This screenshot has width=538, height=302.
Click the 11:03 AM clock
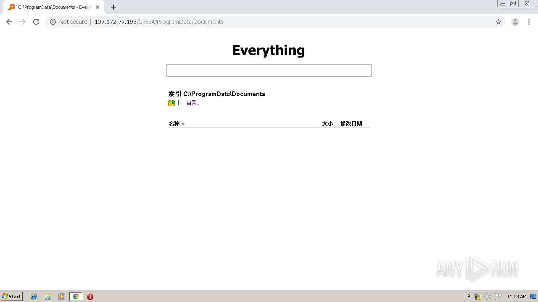click(x=517, y=297)
